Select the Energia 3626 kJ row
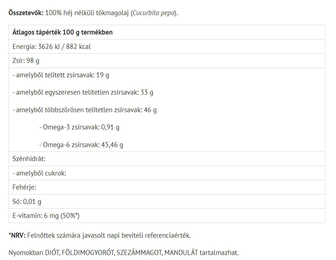Image resolution: width=336 pixels, height=260 pixels. click(x=51, y=47)
